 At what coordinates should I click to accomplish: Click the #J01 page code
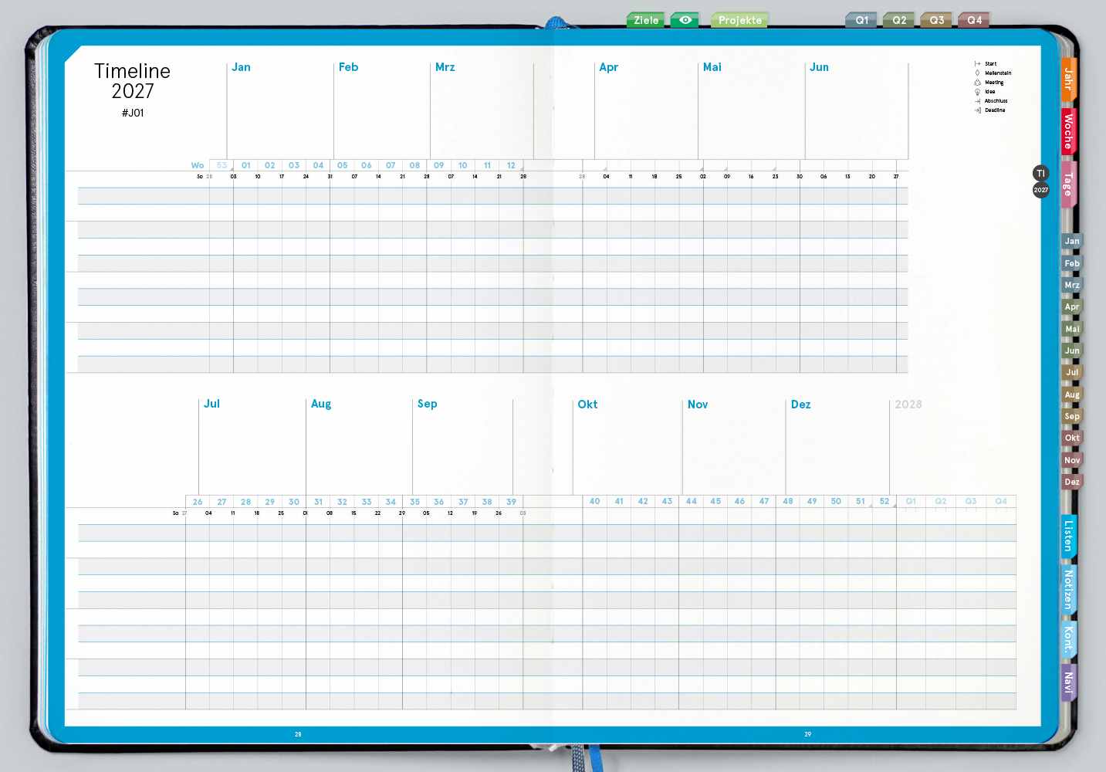coord(133,113)
